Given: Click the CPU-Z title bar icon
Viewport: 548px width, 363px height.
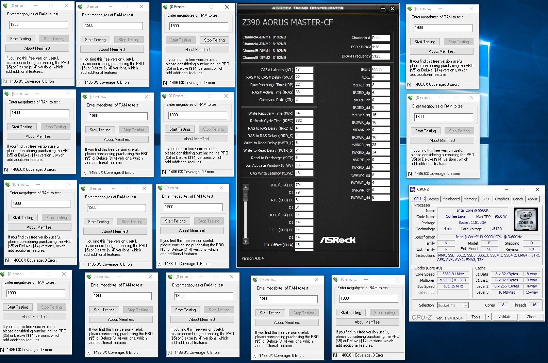Looking at the screenshot, I should 413,189.
